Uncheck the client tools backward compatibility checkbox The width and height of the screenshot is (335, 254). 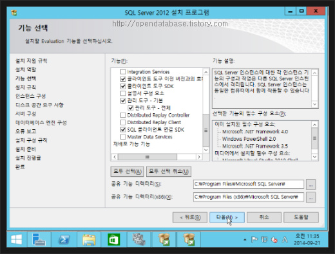123,79
